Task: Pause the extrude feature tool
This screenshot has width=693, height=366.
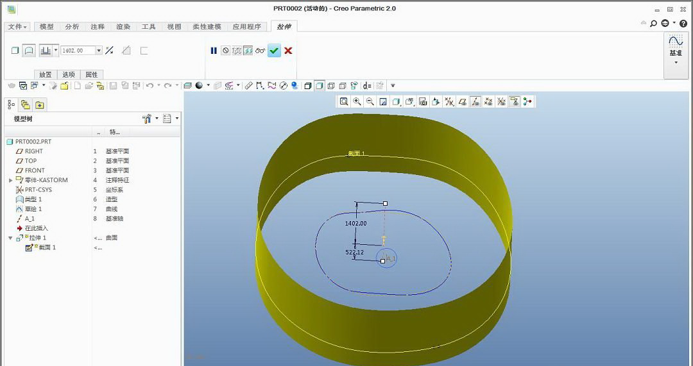Action: pyautogui.click(x=214, y=51)
